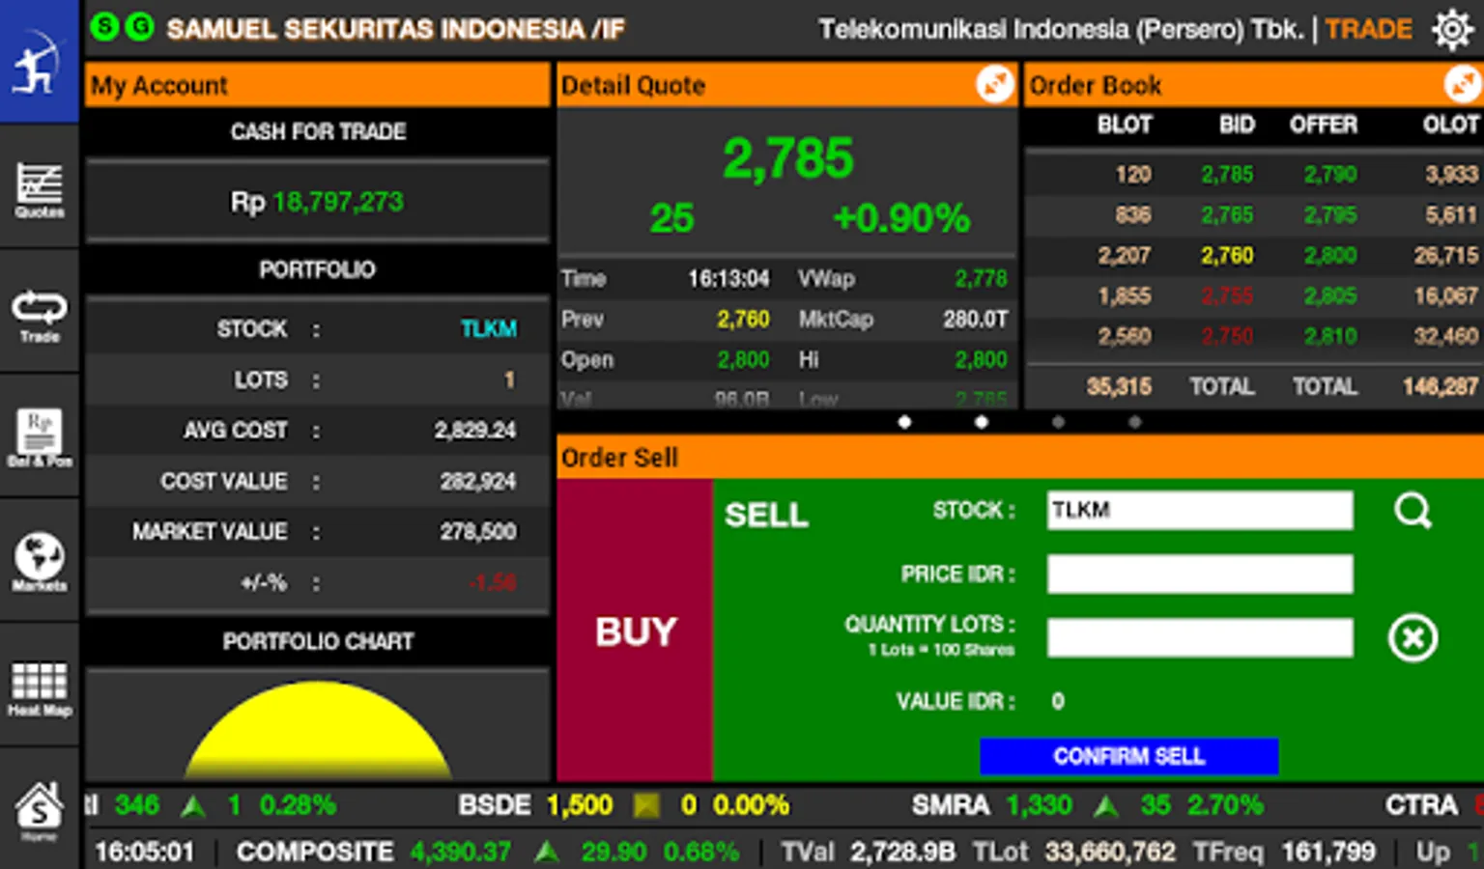This screenshot has height=869, width=1484.
Task: Click the yellow portfolio chart
Action: [318, 729]
